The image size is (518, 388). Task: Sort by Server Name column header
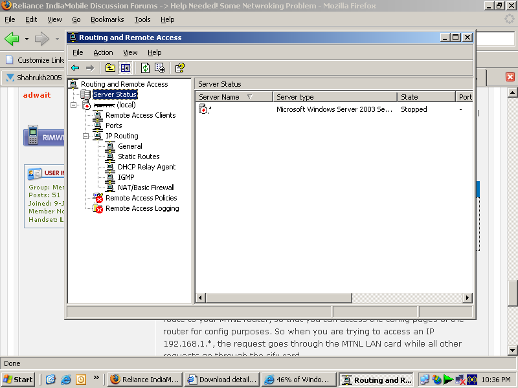234,97
